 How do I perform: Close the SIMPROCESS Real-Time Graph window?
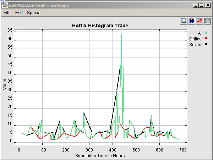(208, 5)
